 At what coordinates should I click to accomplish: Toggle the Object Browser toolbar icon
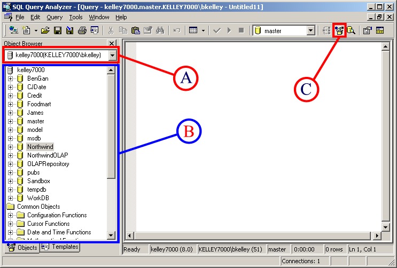(x=339, y=30)
